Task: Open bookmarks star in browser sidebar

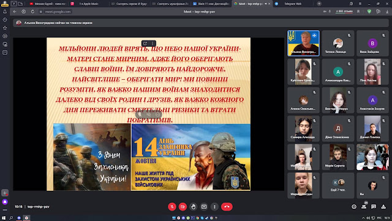Action: click(5, 28)
